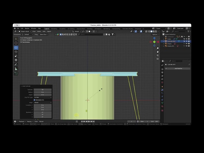Open the timeline Playback popover
Image resolution: width=204 pixels, height=153 pixels.
22,121
